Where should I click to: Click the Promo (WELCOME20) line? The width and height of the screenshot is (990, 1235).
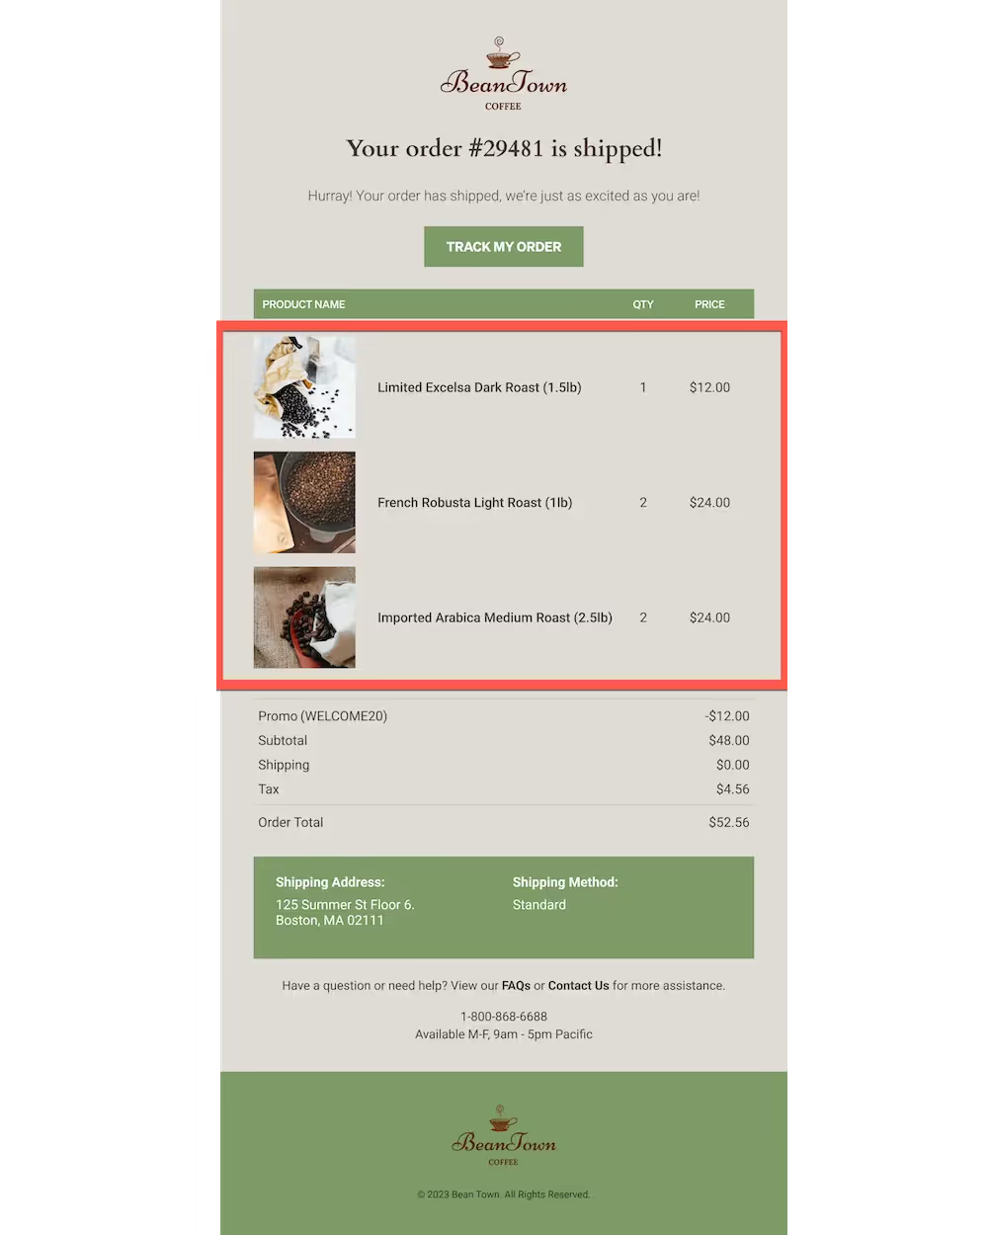504,716
